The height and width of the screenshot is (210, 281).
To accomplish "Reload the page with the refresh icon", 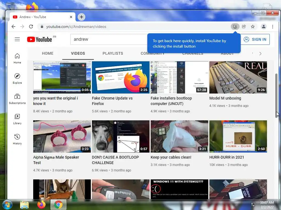I will [31, 27].
